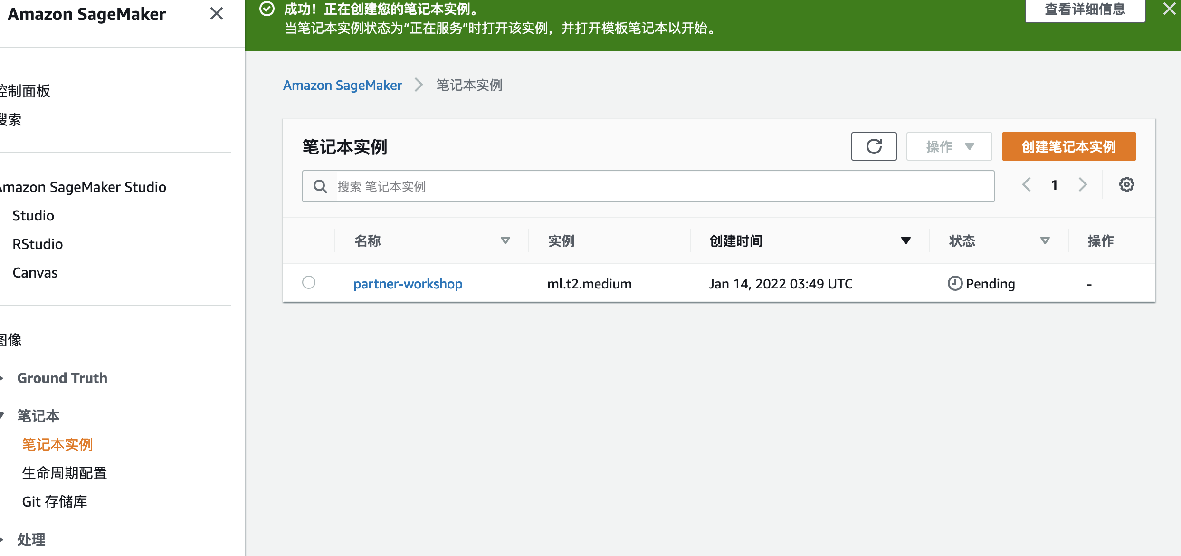Screen dimensions: 1181x556
Task: Close the Amazon SageMaker sidebar panel
Action: pyautogui.click(x=217, y=14)
